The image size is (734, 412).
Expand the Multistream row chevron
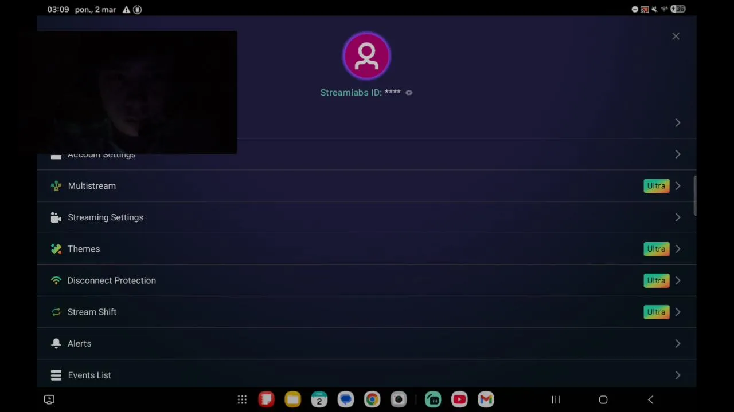(677, 186)
